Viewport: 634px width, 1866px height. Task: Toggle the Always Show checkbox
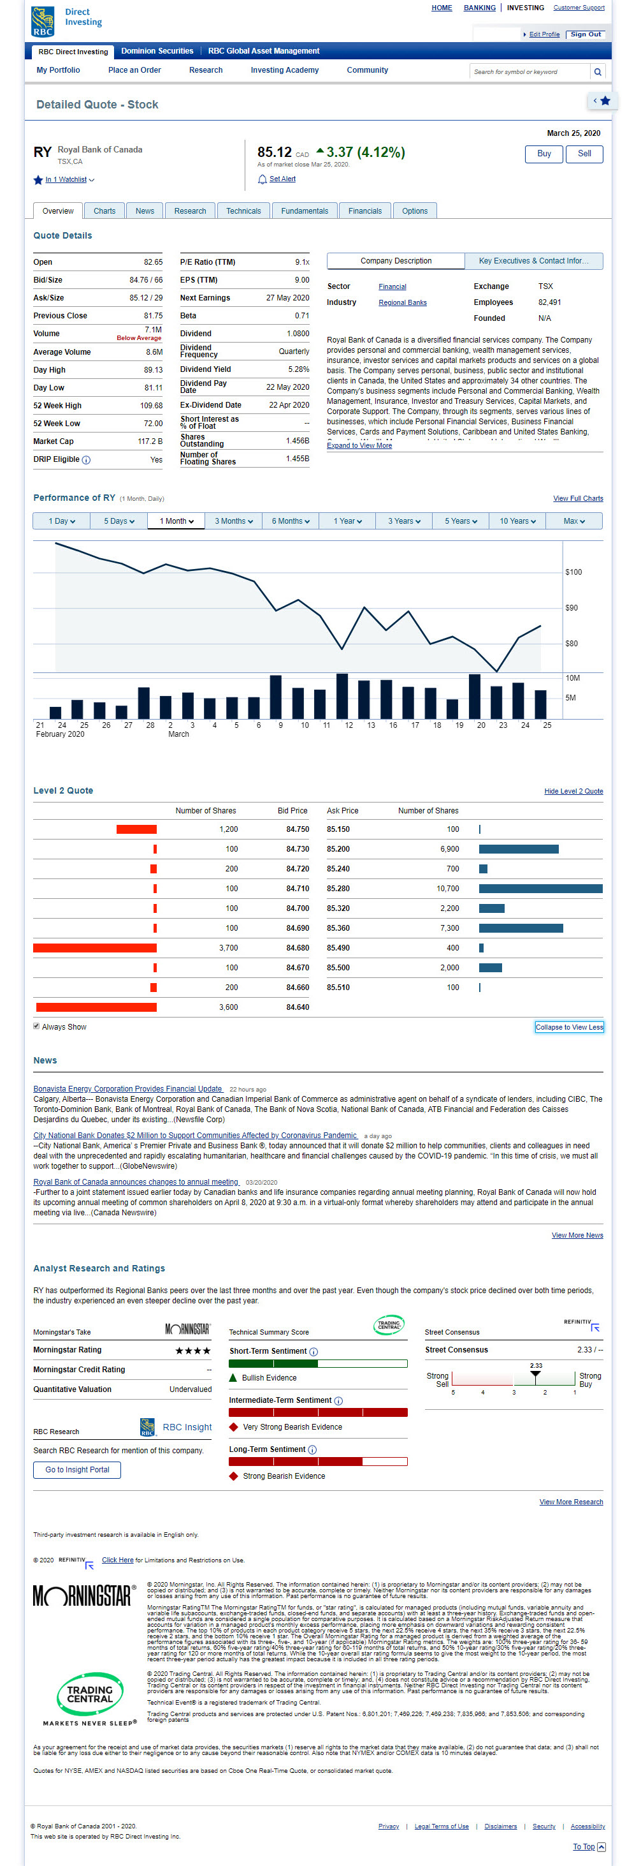pyautogui.click(x=36, y=1026)
